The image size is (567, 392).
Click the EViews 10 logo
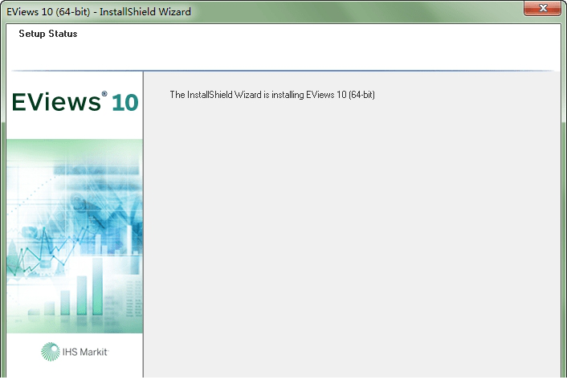click(75, 102)
